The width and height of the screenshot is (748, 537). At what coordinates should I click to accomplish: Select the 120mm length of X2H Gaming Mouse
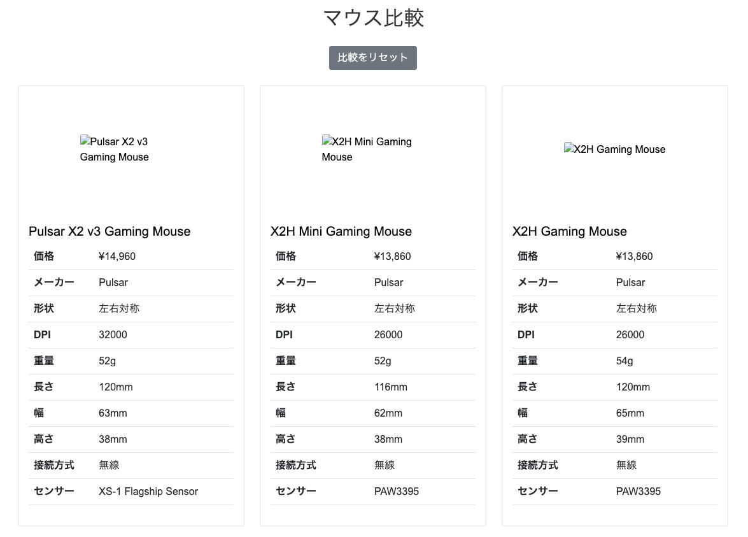[633, 387]
